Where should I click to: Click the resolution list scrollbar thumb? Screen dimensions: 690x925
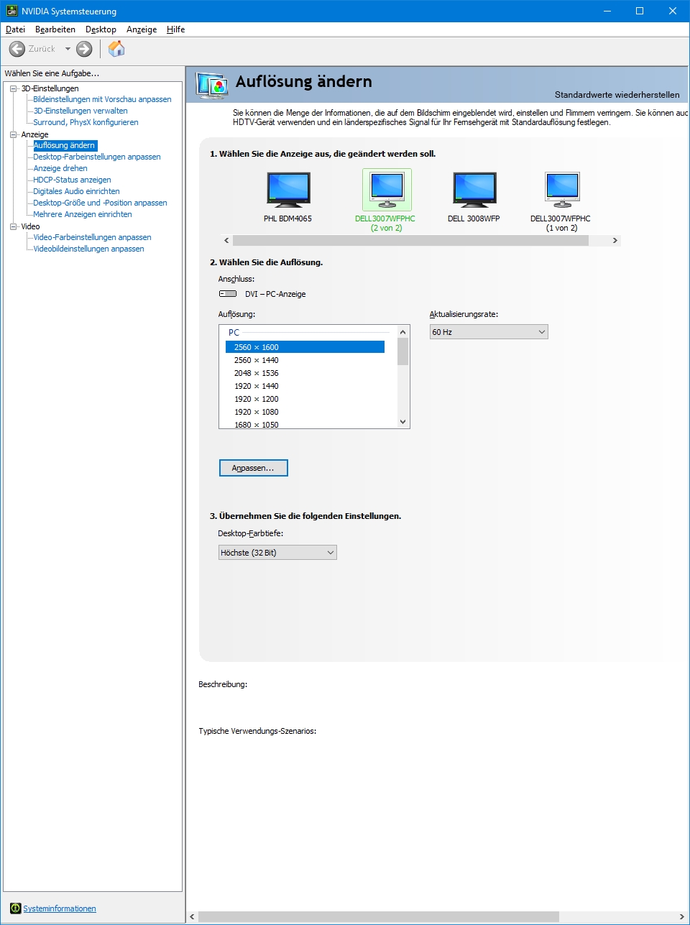(402, 351)
